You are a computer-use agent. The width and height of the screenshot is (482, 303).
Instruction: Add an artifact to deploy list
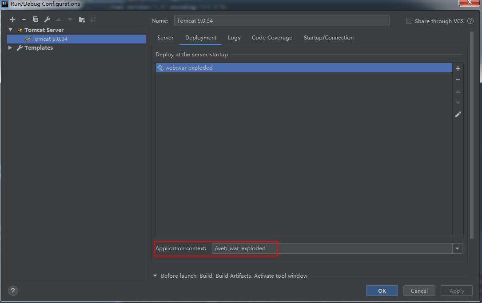click(458, 68)
